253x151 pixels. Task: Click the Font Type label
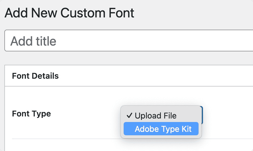point(31,114)
